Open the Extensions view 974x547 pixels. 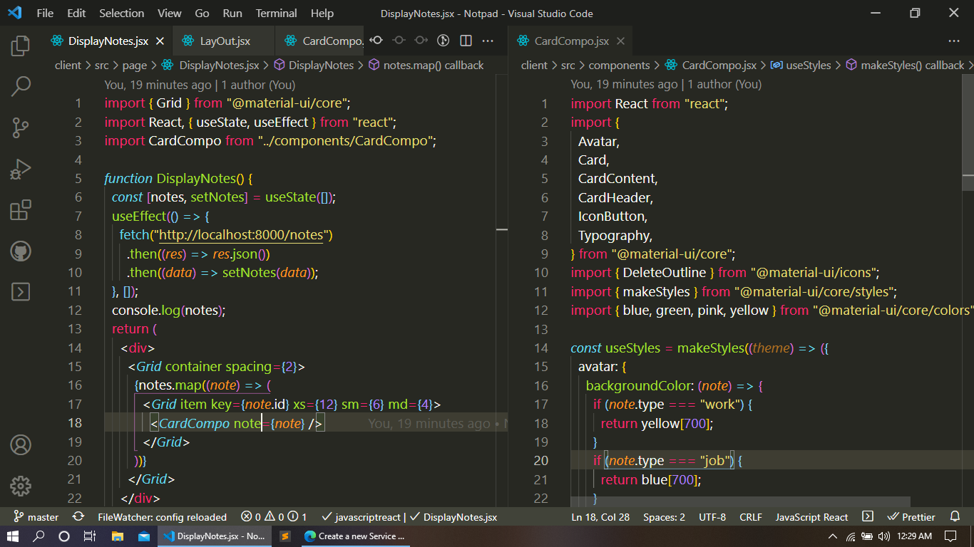point(20,210)
